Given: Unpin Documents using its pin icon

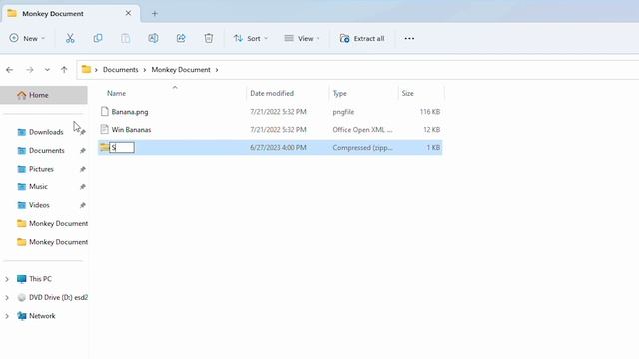Looking at the screenshot, I should 82,151.
